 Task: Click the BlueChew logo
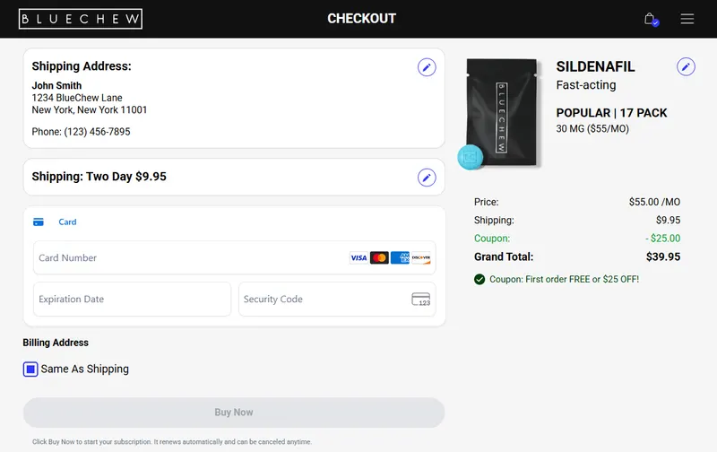click(x=81, y=19)
